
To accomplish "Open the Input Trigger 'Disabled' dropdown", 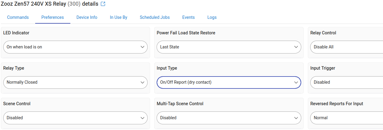I will (347, 82).
